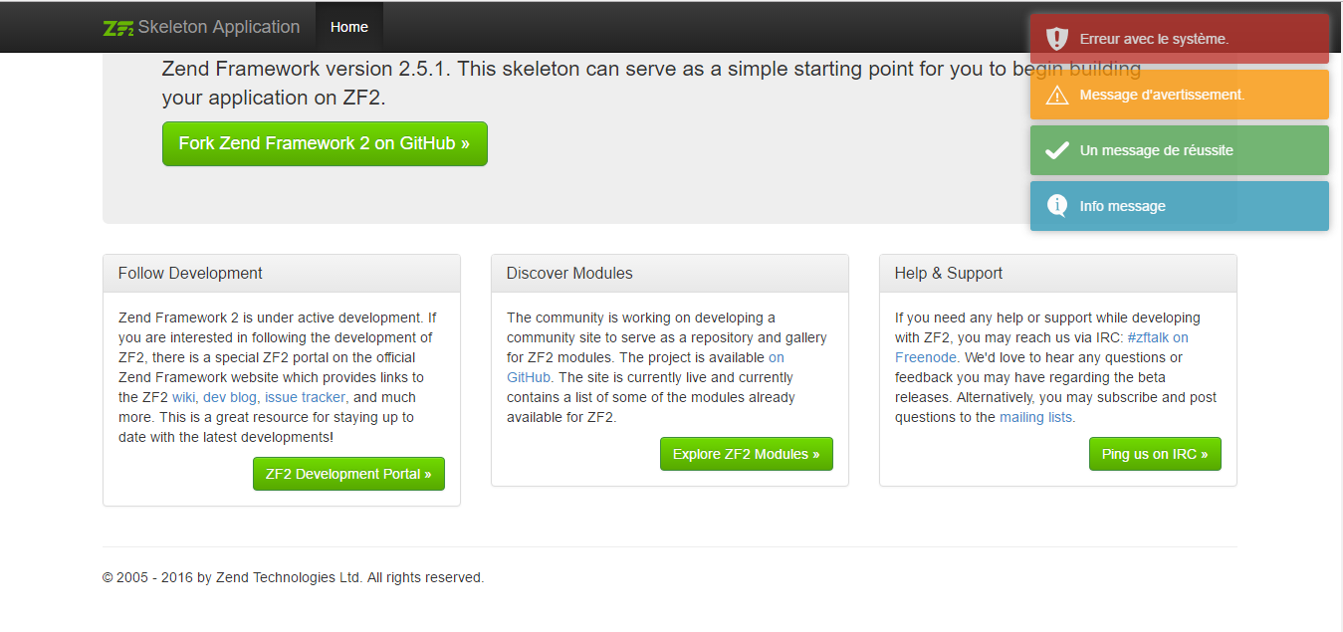Viewport: 1343px width, 632px height.
Task: Visit the issue tracker link
Action: coord(305,397)
